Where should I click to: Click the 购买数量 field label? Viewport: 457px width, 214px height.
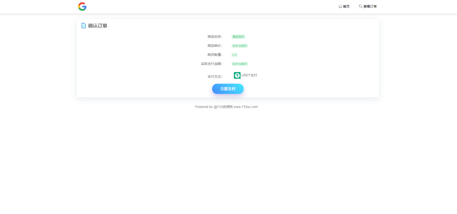click(215, 55)
